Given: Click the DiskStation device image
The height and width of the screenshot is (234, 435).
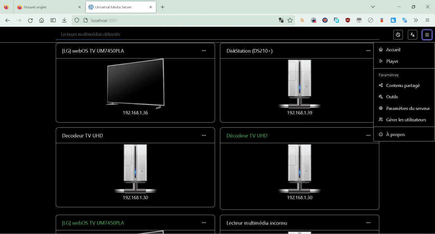Looking at the screenshot, I should coord(299,84).
